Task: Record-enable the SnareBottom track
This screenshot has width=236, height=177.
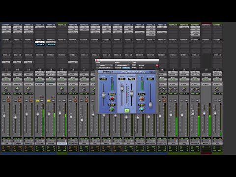Action: point(75,97)
